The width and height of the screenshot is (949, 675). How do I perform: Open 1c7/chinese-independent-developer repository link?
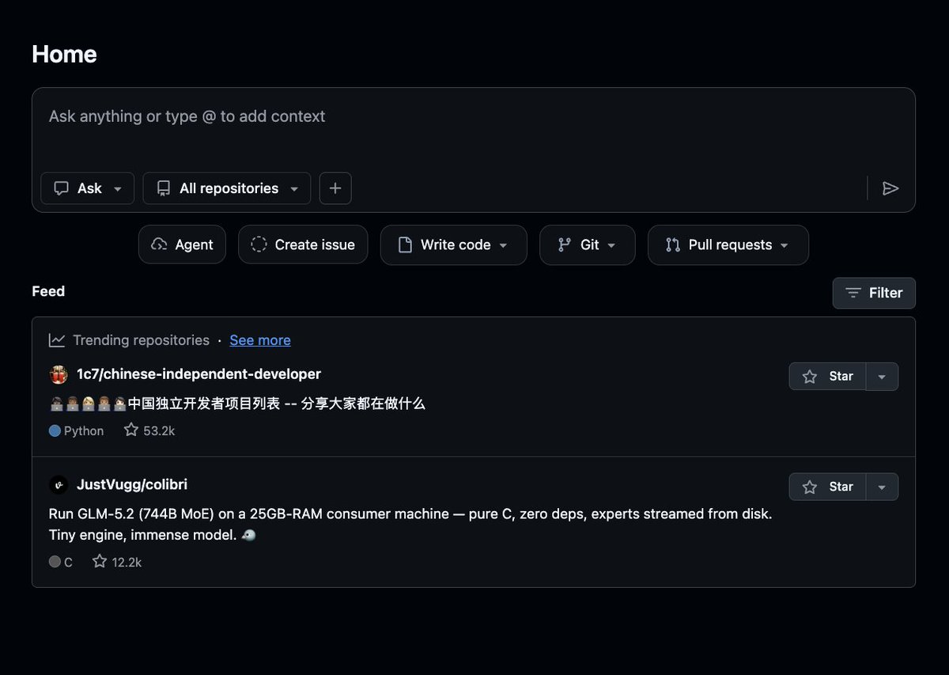pyautogui.click(x=198, y=374)
